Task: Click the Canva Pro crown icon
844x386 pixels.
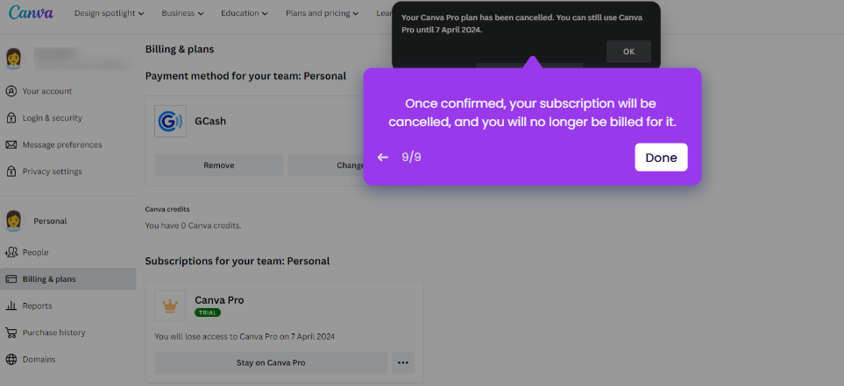Action: coord(170,305)
